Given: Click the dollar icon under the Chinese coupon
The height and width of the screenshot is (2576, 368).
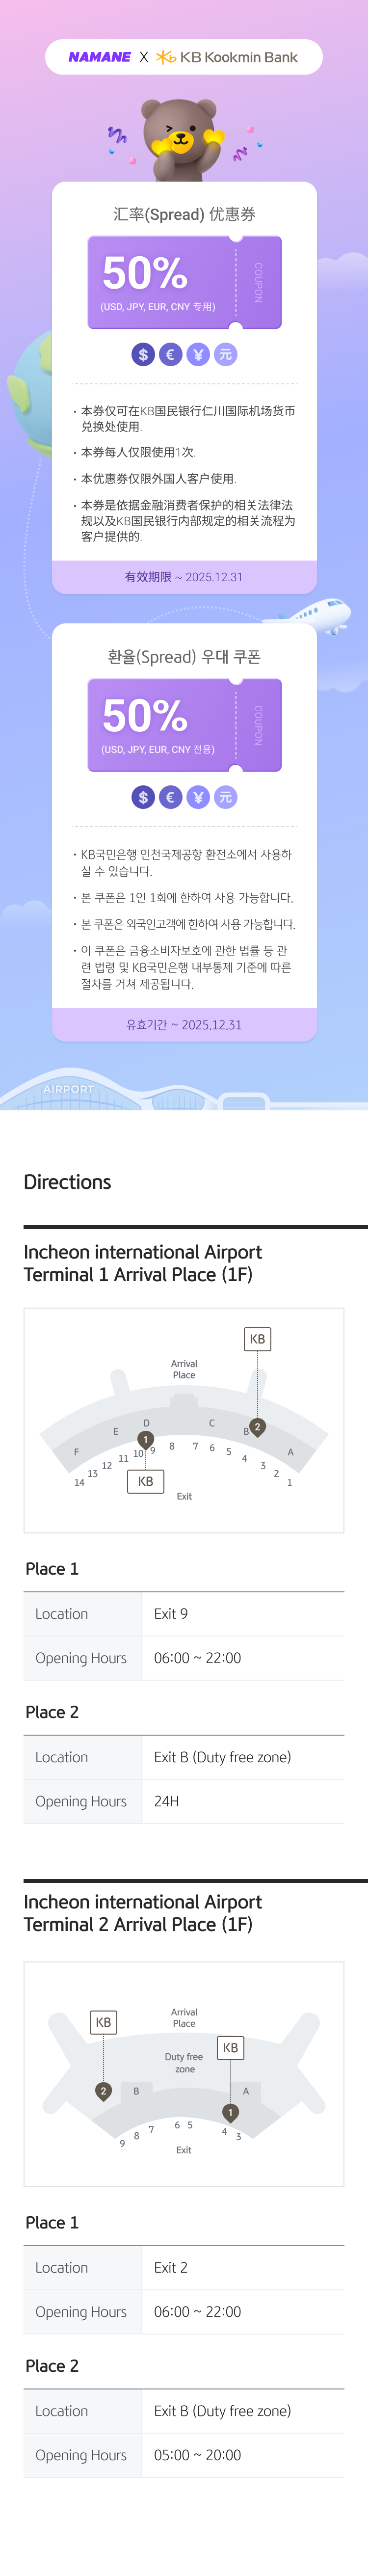Looking at the screenshot, I should (143, 354).
